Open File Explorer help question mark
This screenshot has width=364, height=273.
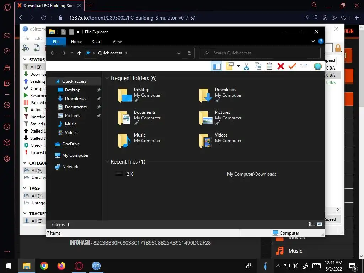pos(321,41)
